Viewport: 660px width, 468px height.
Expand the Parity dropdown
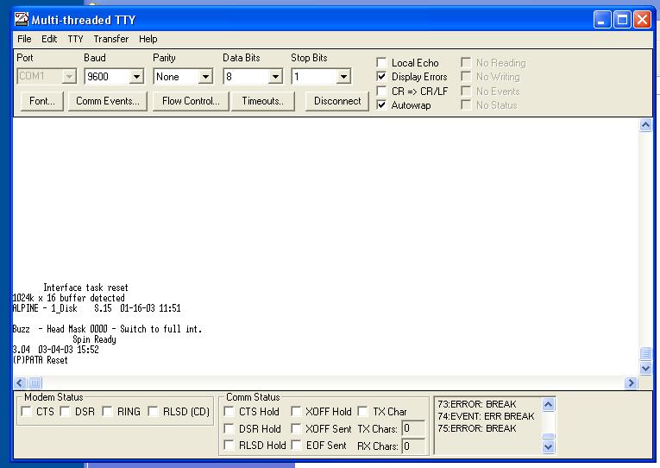(x=205, y=77)
